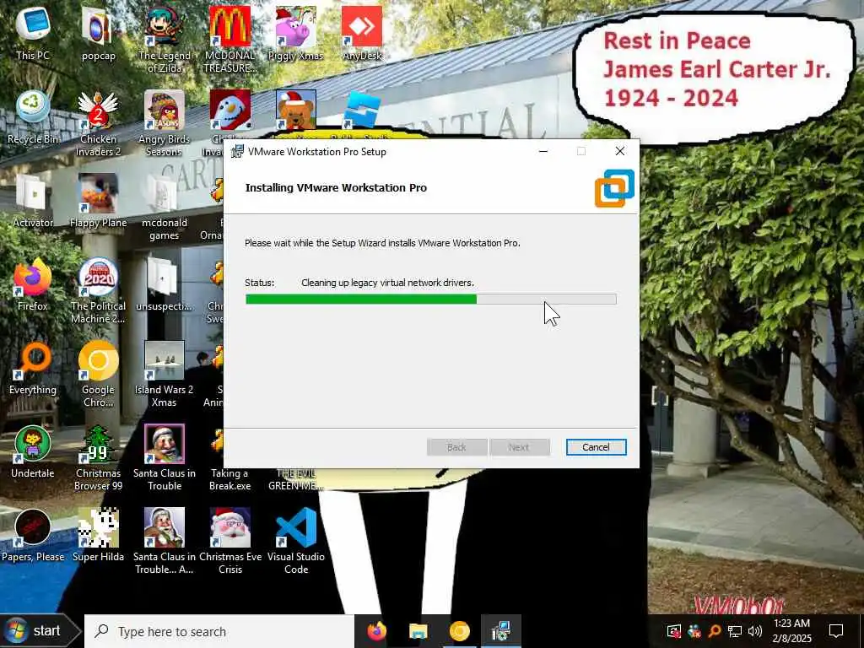Open the volume control in system tray
864x648 pixels.
click(x=755, y=631)
